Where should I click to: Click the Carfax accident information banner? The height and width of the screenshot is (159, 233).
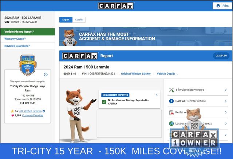(145, 36)
